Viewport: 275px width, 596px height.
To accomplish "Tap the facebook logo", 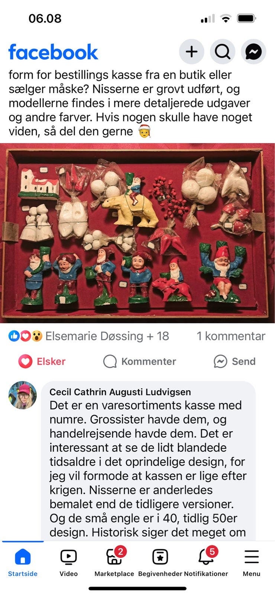I will [53, 52].
